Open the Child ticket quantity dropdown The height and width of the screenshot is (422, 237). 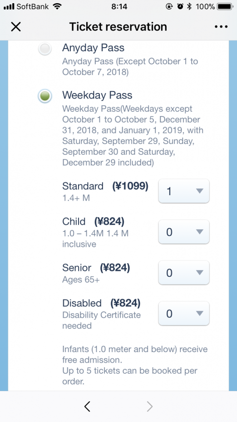click(184, 232)
